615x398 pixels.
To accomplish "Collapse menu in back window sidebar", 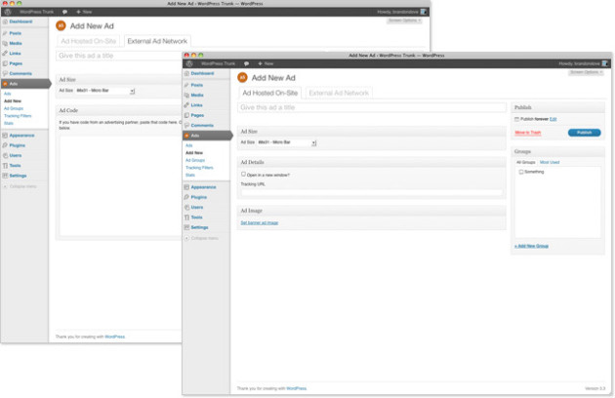I will pyautogui.click(x=20, y=186).
